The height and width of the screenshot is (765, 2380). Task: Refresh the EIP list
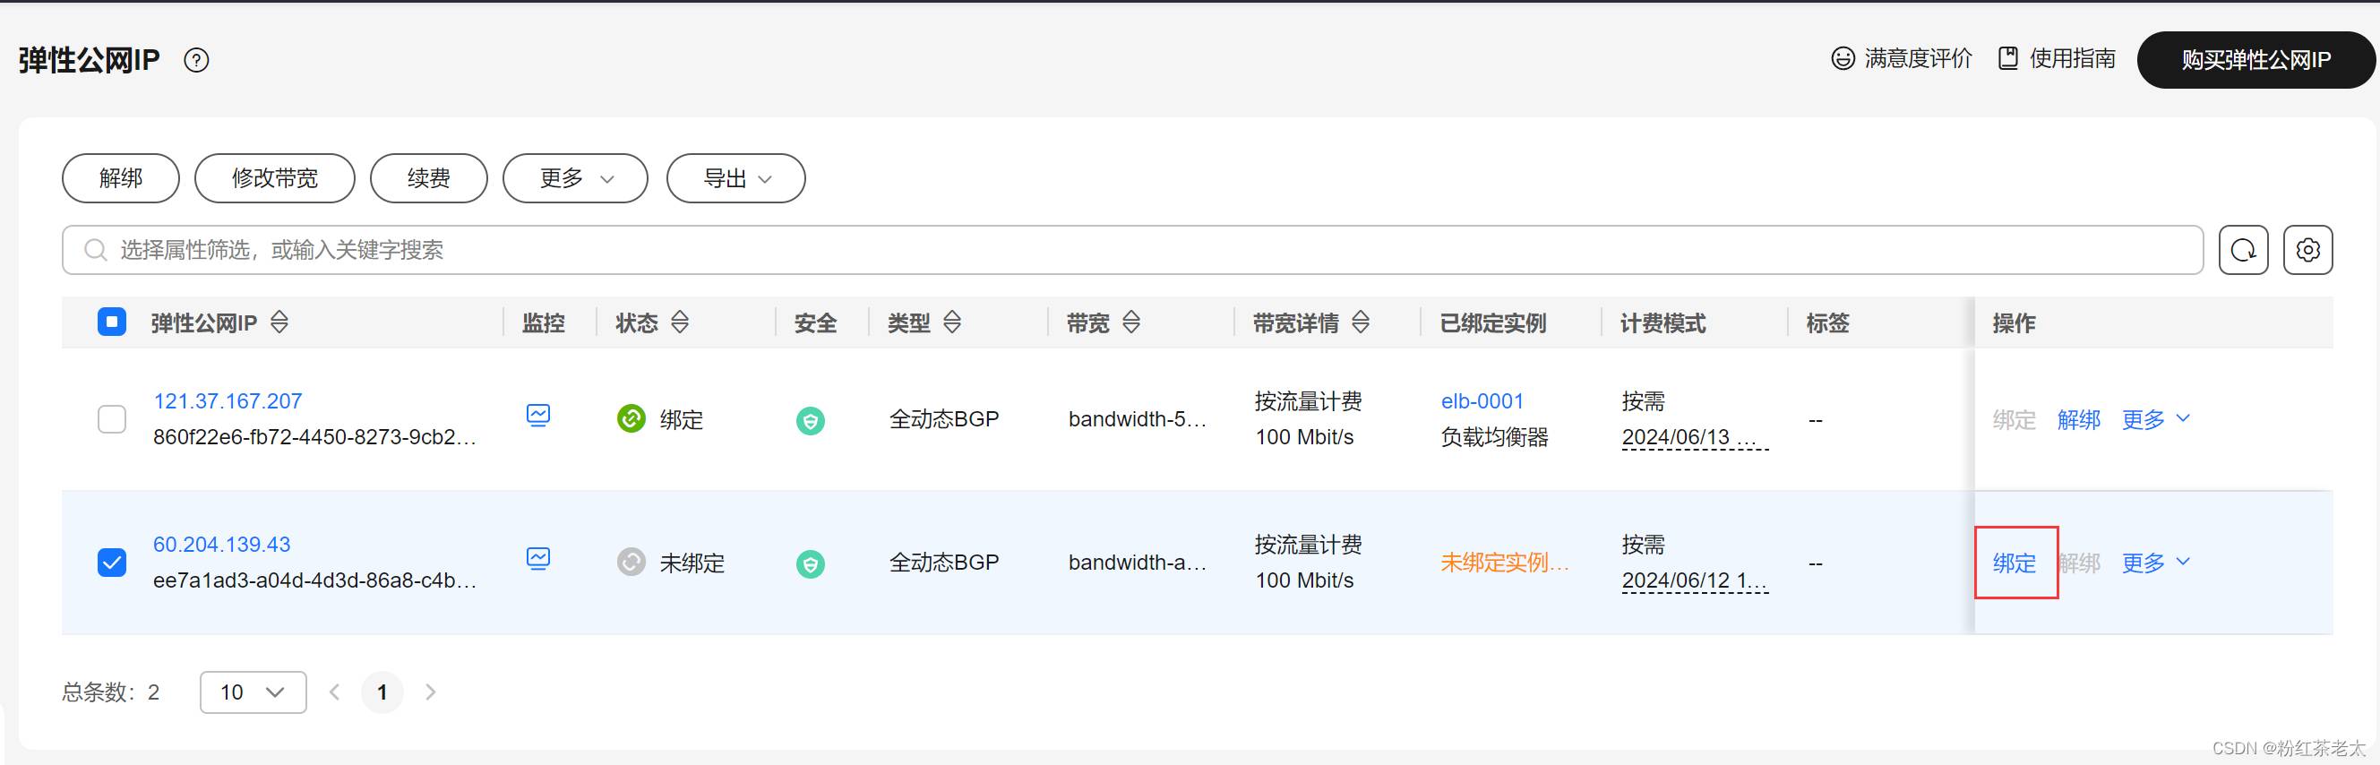pyautogui.click(x=2243, y=251)
